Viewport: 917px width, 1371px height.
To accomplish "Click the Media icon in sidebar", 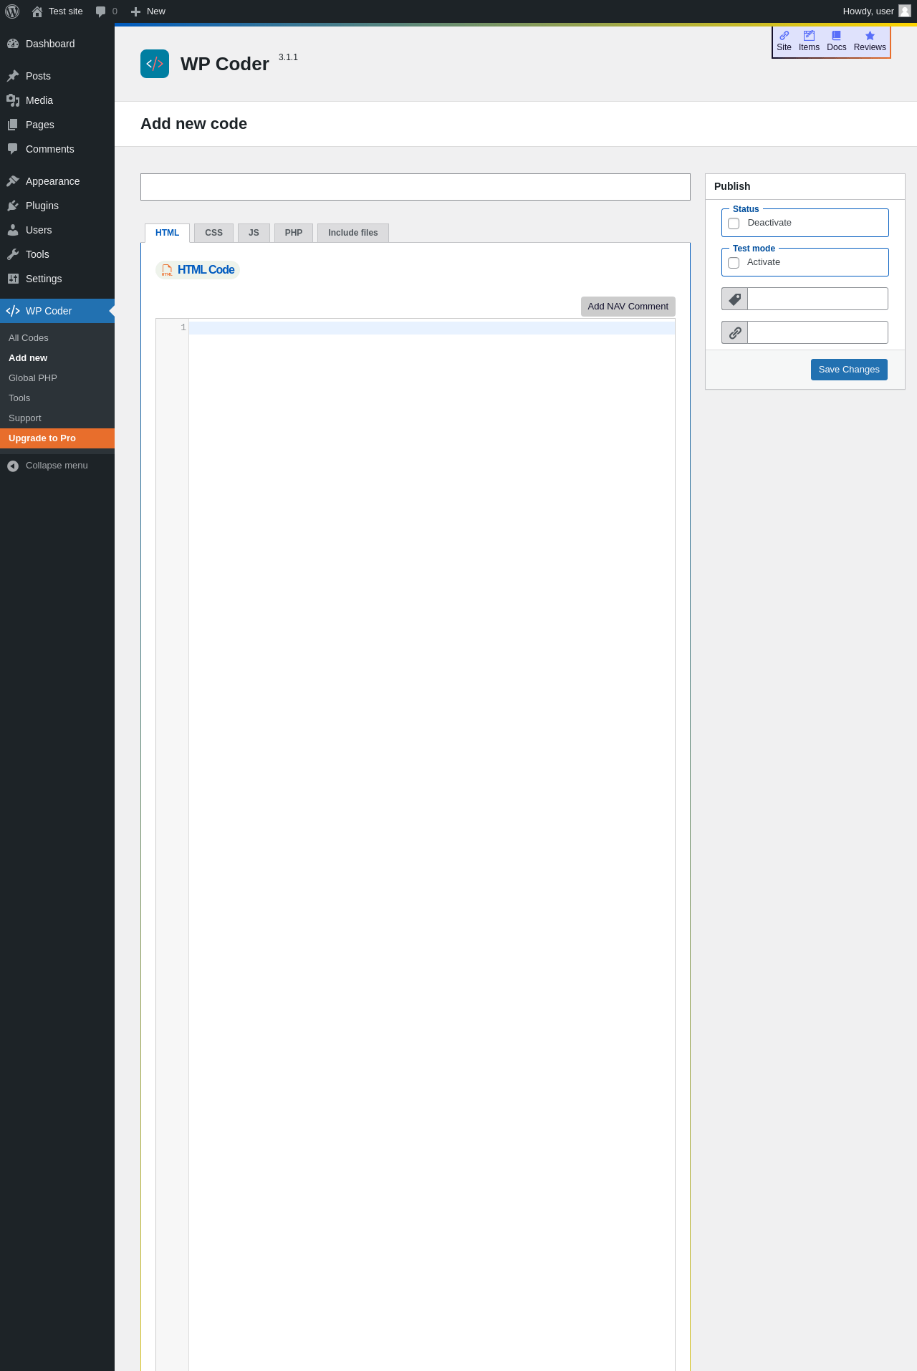I will click(x=13, y=100).
